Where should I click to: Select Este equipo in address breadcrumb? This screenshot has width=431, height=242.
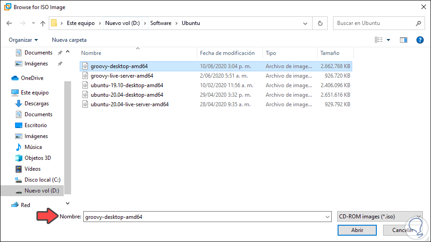point(81,23)
